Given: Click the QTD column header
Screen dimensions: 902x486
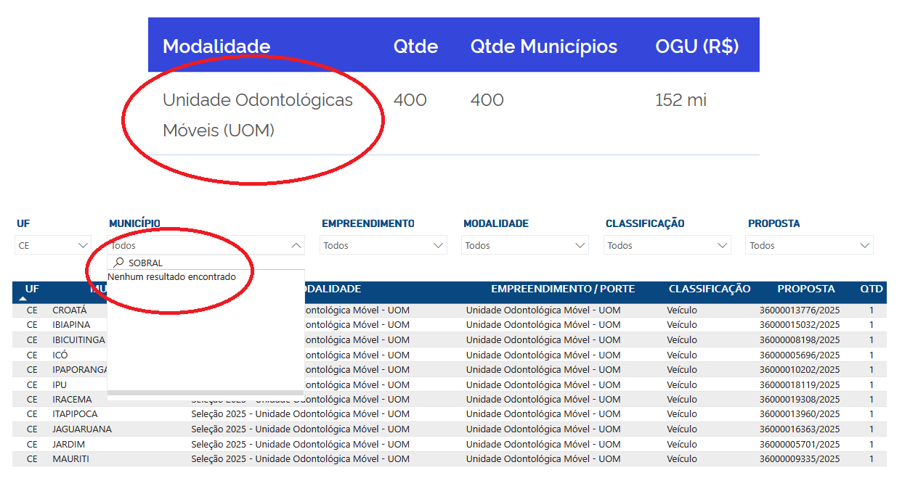Looking at the screenshot, I should point(871,289).
